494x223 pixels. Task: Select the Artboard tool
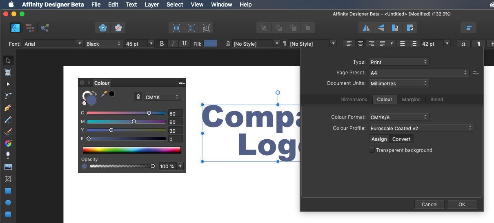8,72
